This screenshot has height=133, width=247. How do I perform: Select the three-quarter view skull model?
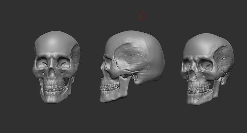pos(207,69)
